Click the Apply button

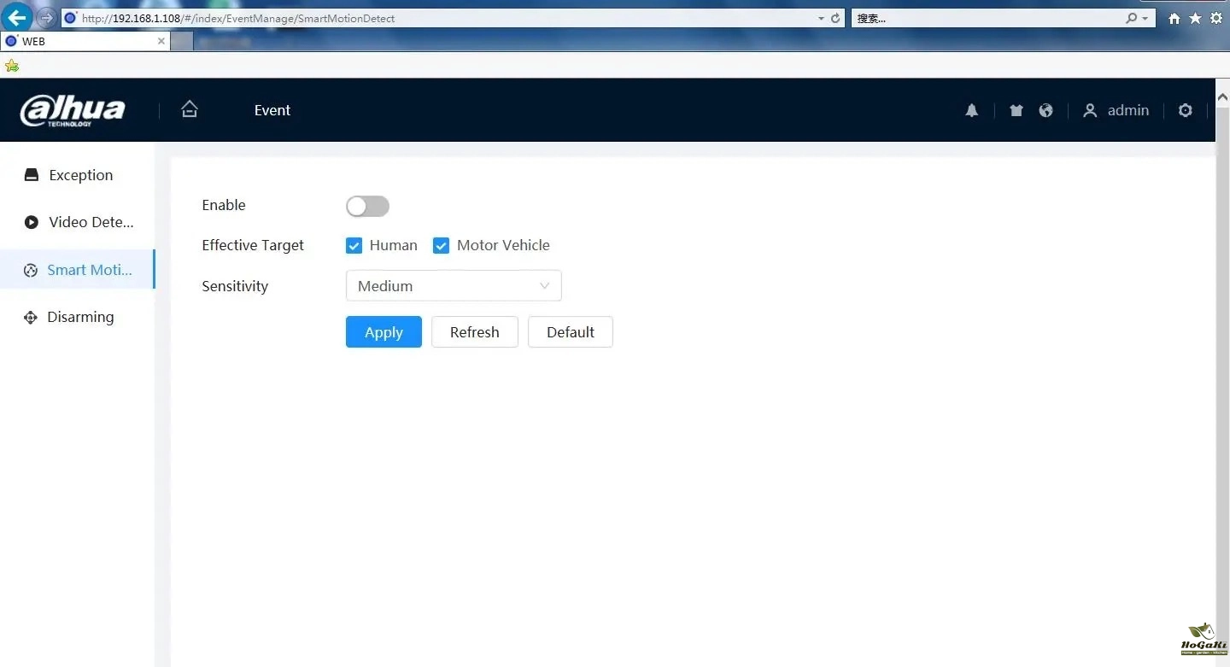[384, 332]
